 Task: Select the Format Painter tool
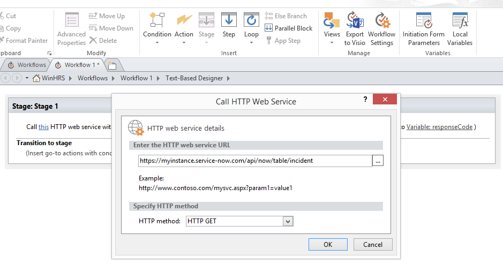pyautogui.click(x=24, y=40)
